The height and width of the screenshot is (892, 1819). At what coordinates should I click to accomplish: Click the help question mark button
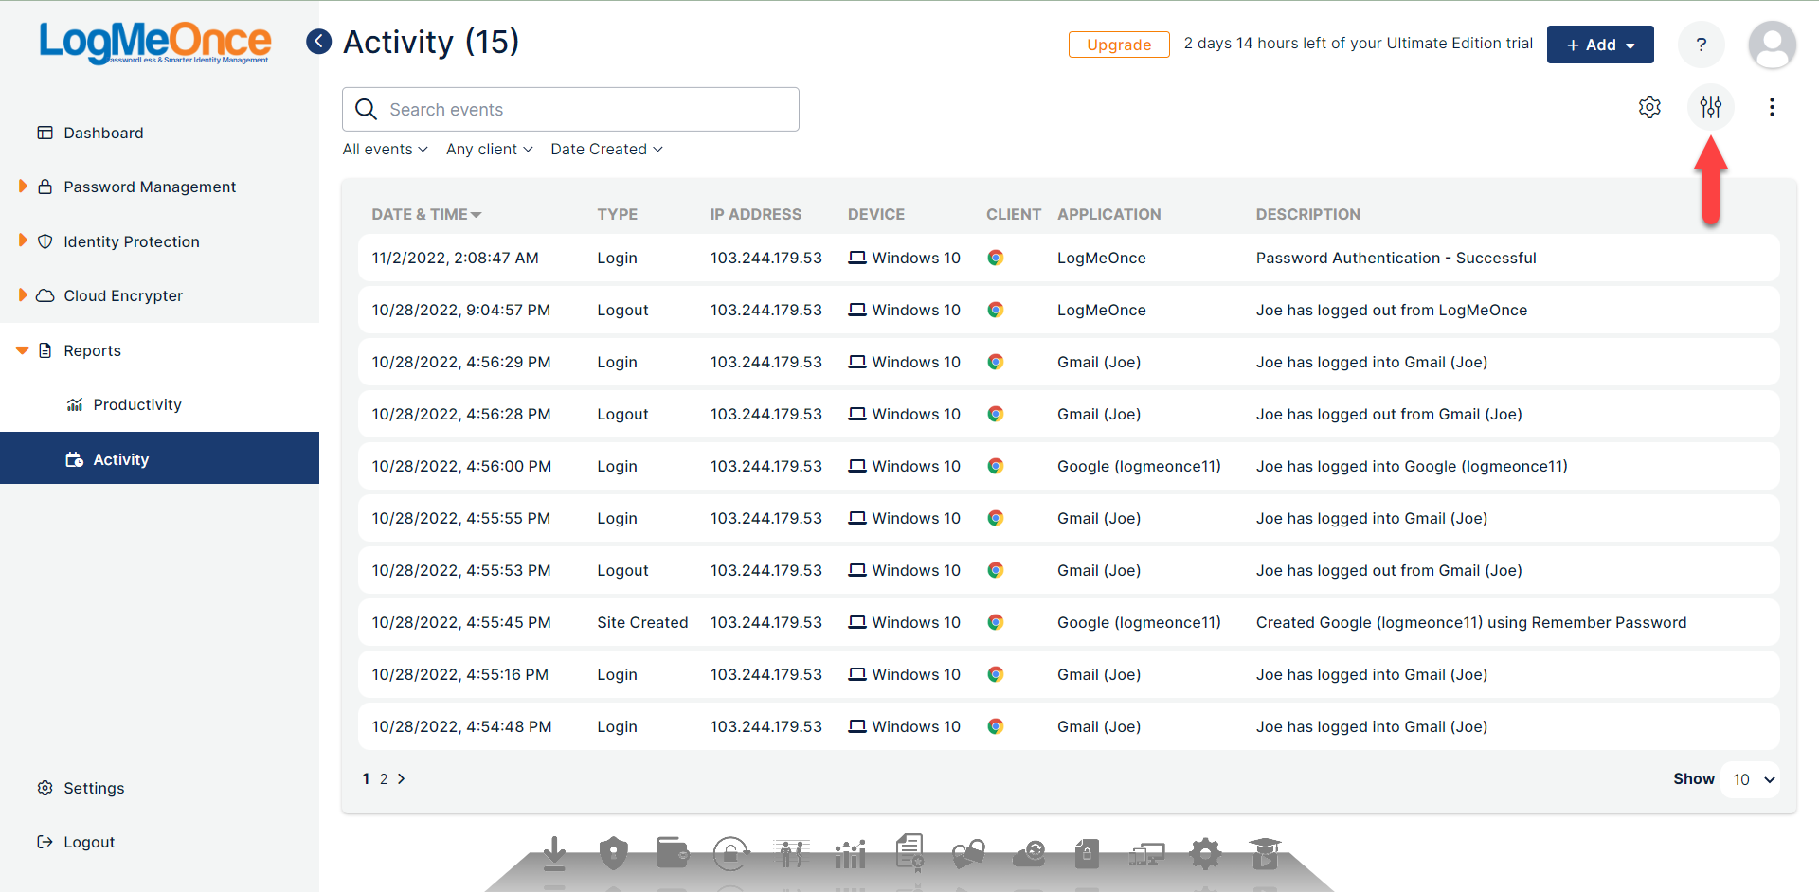pos(1701,45)
